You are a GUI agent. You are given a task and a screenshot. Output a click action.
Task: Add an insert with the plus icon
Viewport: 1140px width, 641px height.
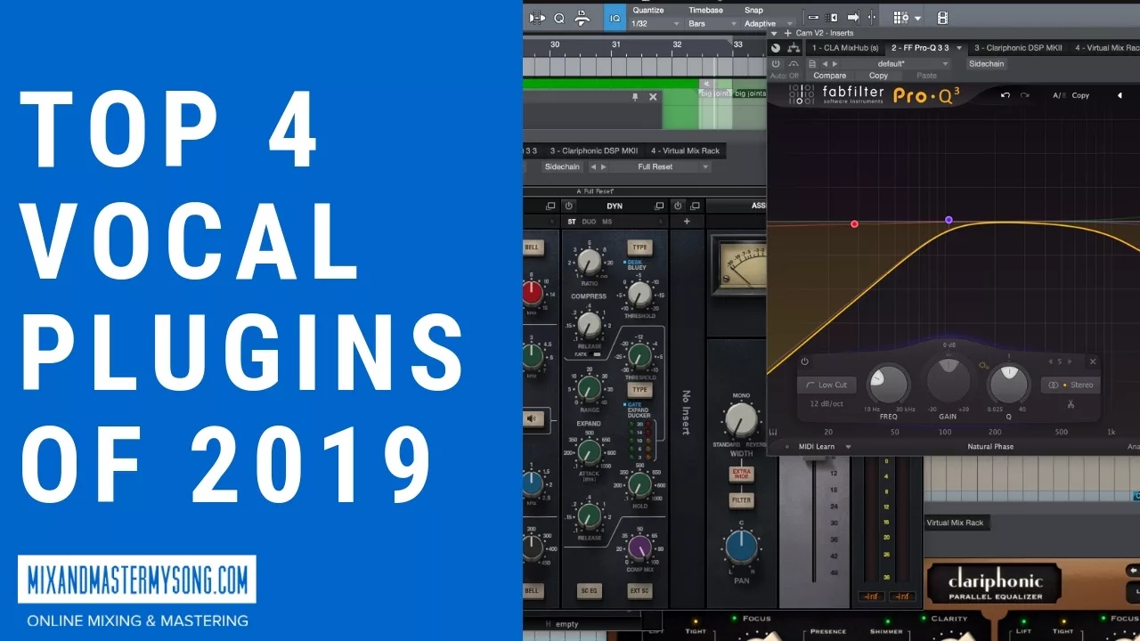[787, 33]
